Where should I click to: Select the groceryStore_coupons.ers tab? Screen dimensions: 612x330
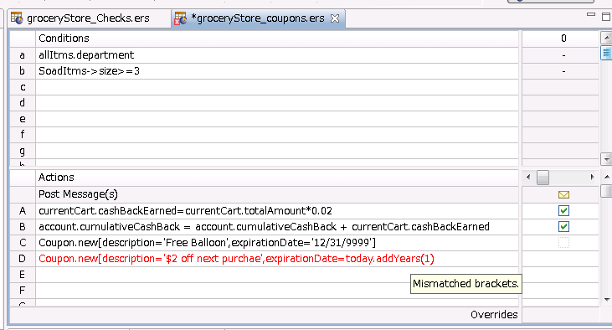click(x=258, y=18)
